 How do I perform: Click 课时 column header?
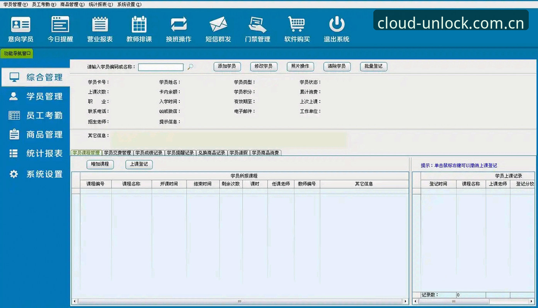coord(255,184)
